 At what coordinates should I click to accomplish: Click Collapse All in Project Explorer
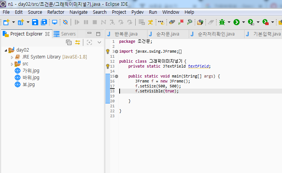point(69,42)
